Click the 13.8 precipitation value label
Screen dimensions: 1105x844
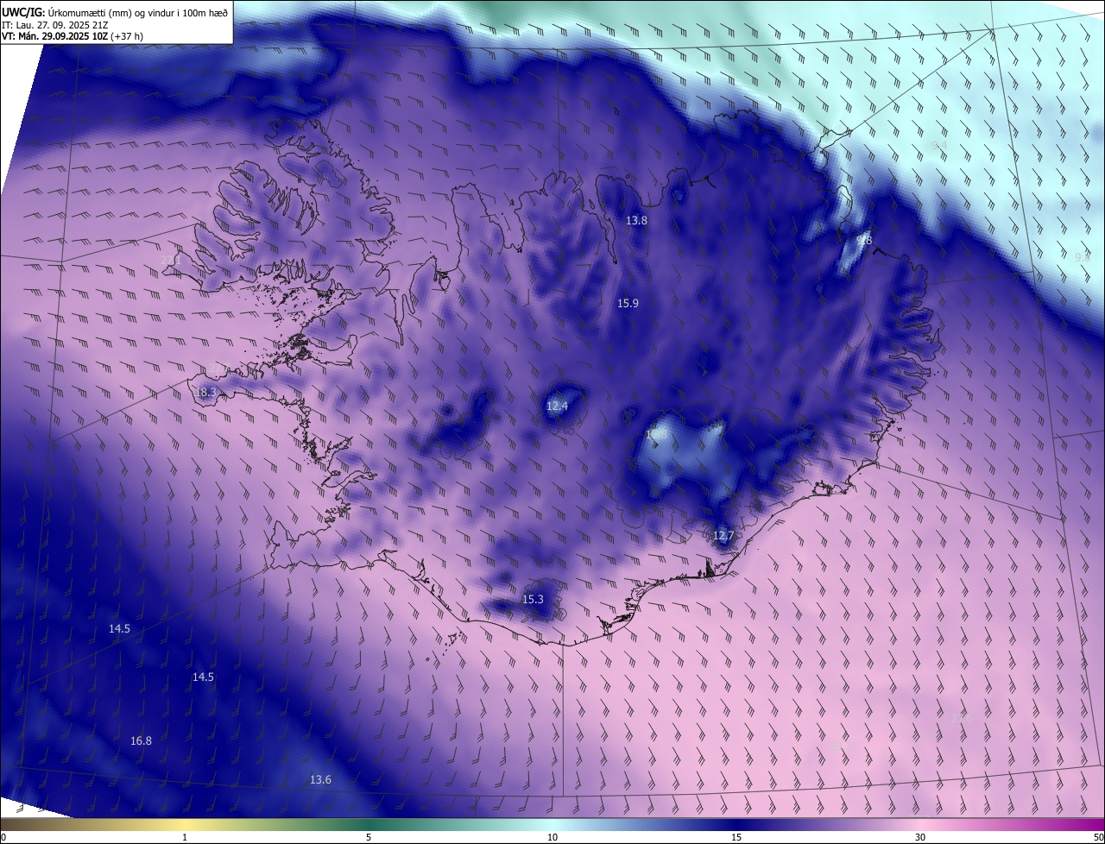(x=636, y=221)
